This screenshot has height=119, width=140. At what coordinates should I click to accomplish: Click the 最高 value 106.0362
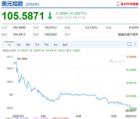51,34
